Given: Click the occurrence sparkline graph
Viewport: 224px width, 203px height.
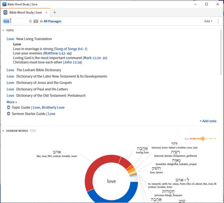Looking at the screenshot, I should [x=203, y=138].
